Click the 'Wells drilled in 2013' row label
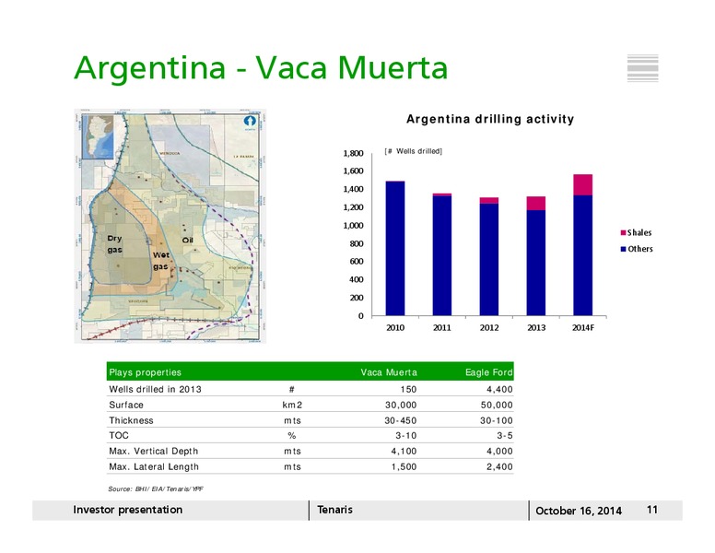715x553 pixels. pos(155,389)
